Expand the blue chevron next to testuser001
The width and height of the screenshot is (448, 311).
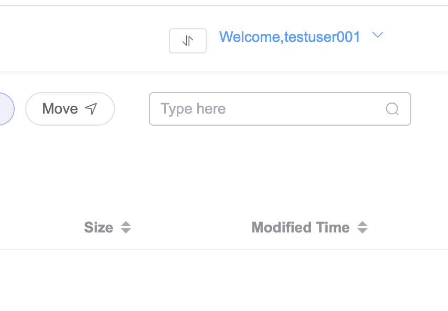[377, 35]
